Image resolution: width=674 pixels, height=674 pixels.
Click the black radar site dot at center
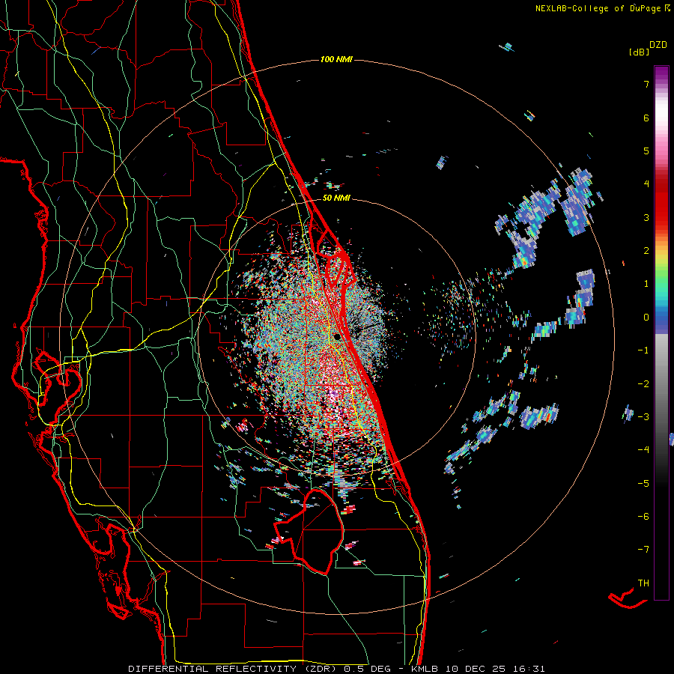pyautogui.click(x=338, y=336)
